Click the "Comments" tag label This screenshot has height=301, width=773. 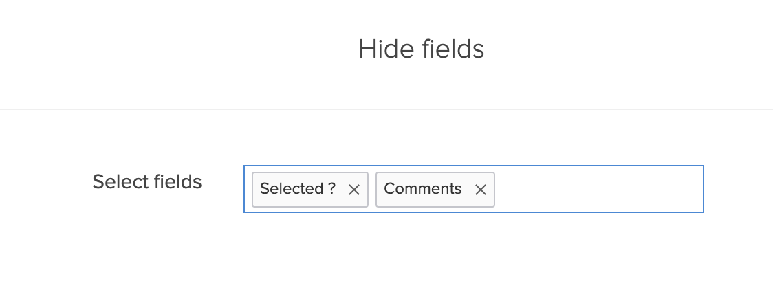pyautogui.click(x=422, y=189)
